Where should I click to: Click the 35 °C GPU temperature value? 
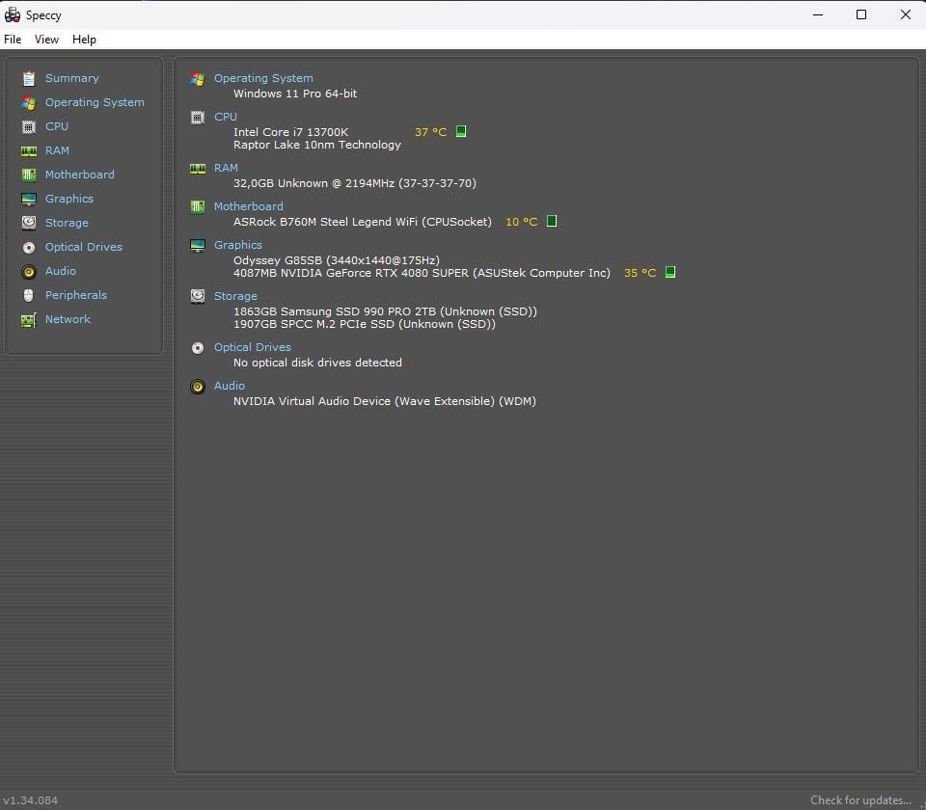(x=640, y=273)
